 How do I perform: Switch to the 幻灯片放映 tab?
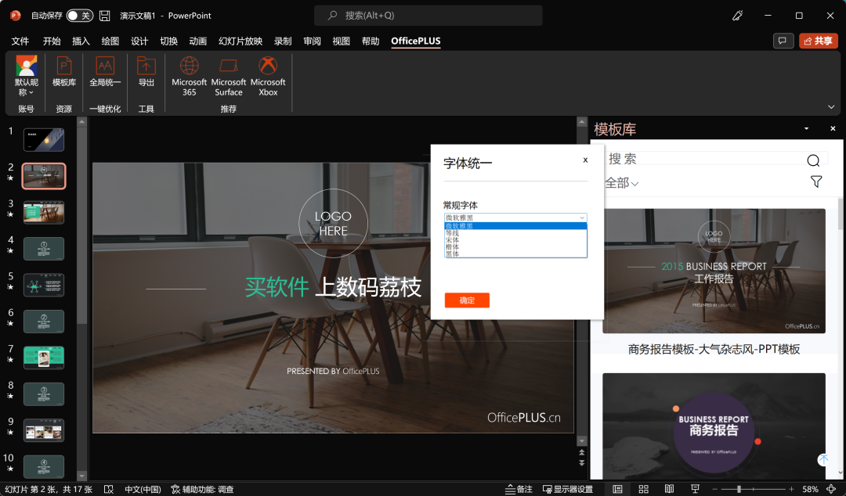coord(240,41)
